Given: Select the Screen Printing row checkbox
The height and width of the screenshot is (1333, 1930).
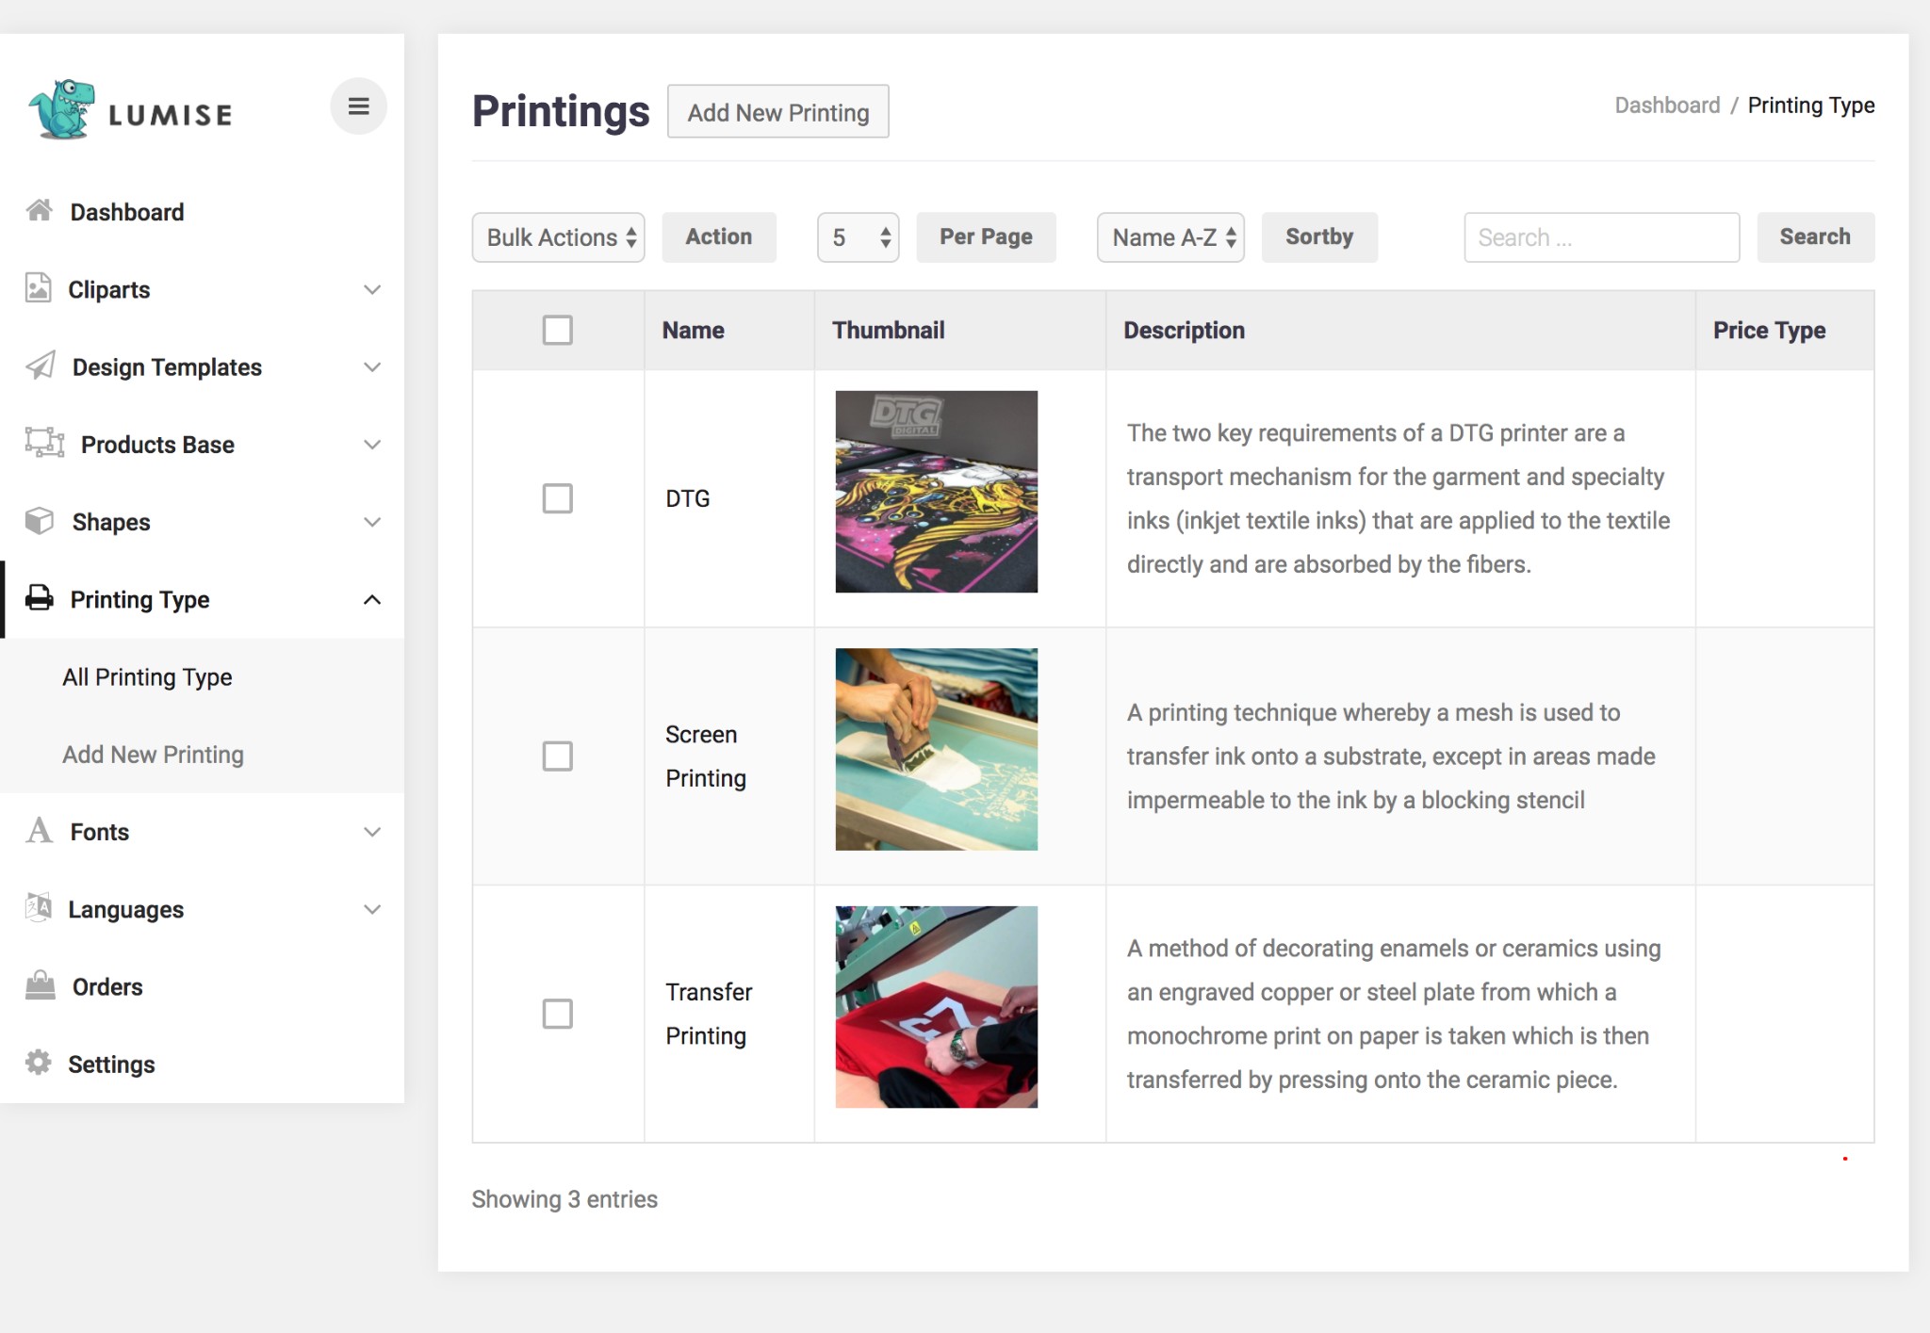Looking at the screenshot, I should (x=557, y=756).
